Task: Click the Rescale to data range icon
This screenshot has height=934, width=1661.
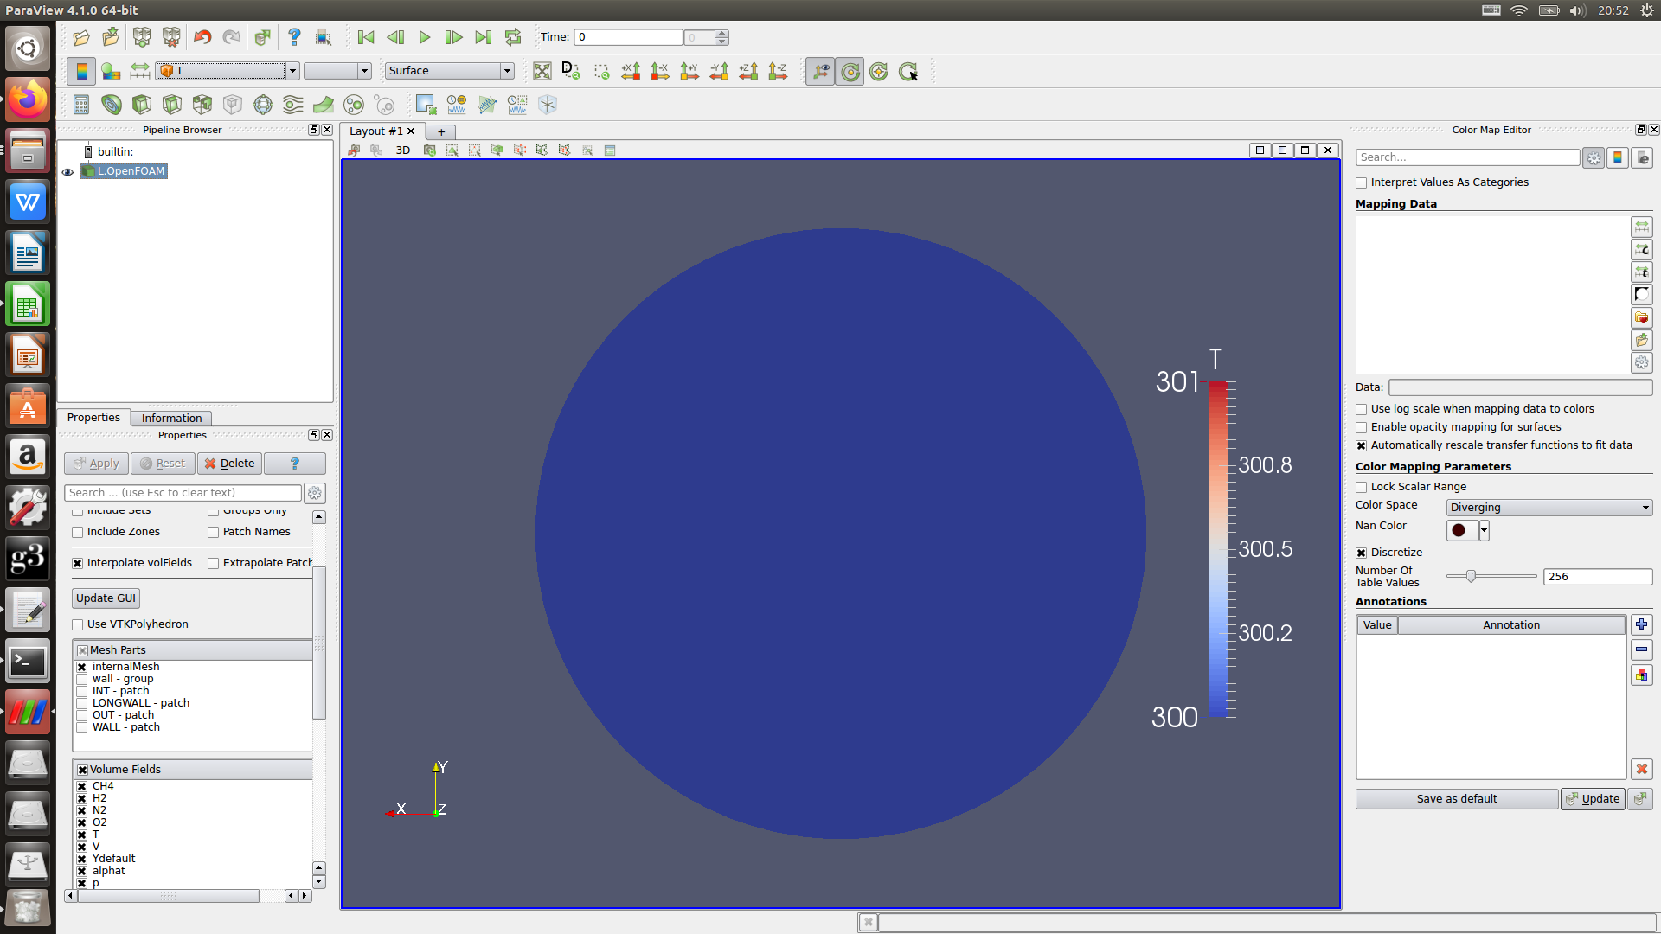Action: click(140, 71)
